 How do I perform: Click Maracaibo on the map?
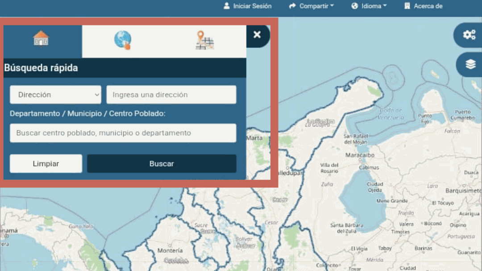coord(360,155)
